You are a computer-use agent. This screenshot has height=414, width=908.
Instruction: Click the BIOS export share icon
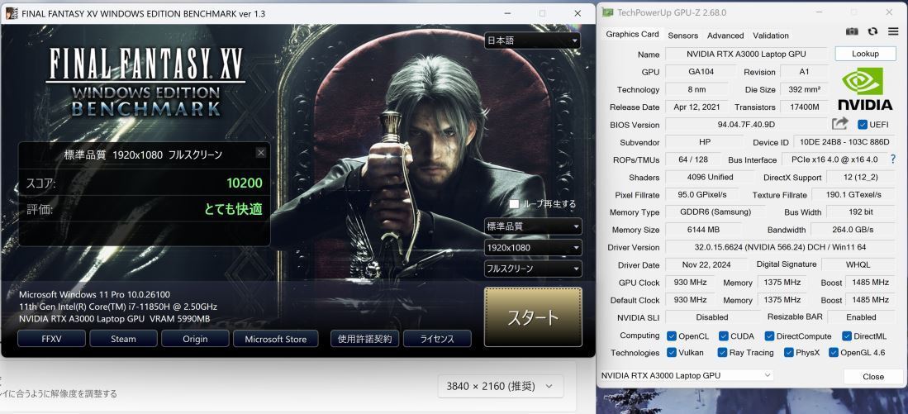point(839,123)
